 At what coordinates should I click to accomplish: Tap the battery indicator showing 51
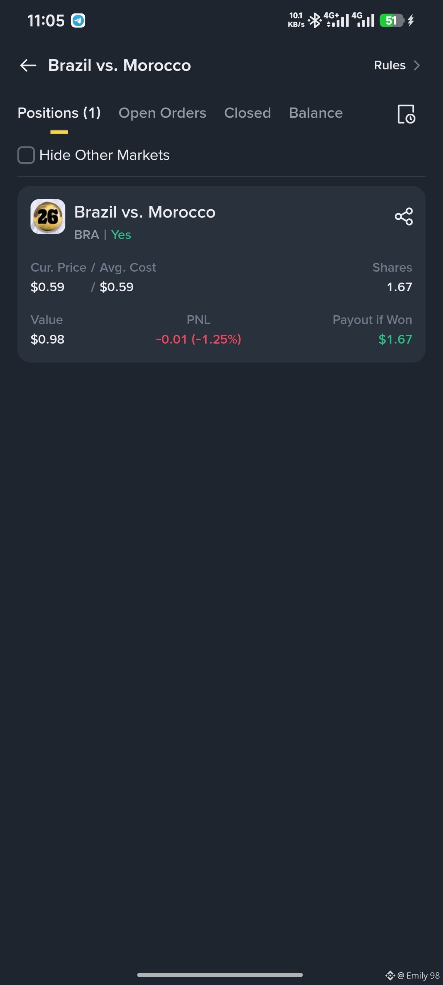pyautogui.click(x=391, y=20)
